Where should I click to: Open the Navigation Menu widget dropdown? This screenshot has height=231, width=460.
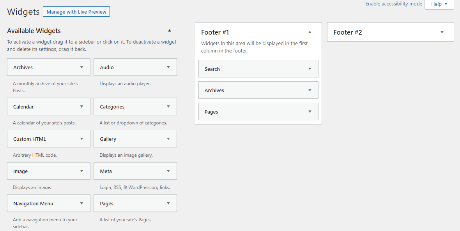(x=82, y=203)
